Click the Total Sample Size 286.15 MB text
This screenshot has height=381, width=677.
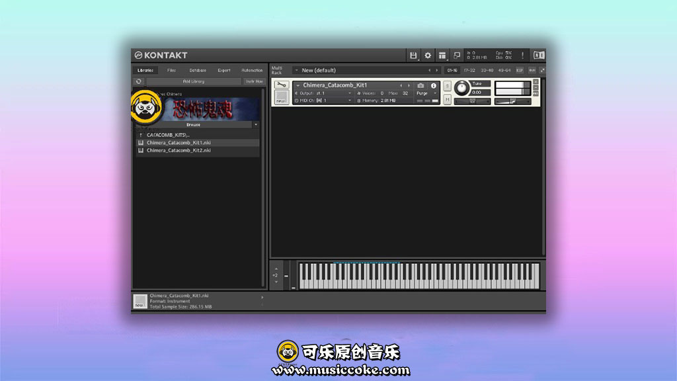point(180,307)
